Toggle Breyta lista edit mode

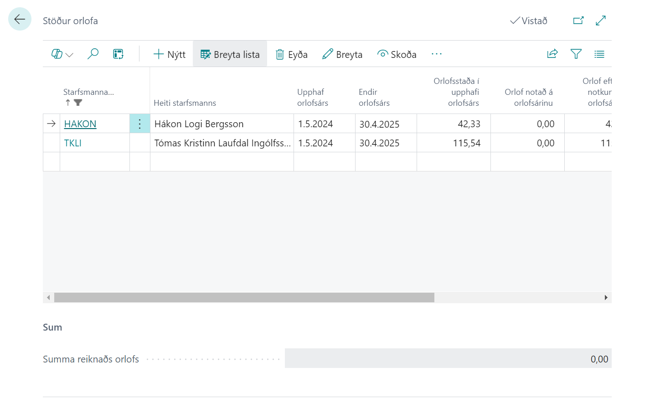(x=230, y=54)
